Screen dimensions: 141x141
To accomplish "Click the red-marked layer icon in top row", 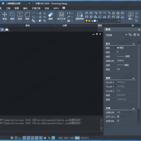I will [105, 13].
